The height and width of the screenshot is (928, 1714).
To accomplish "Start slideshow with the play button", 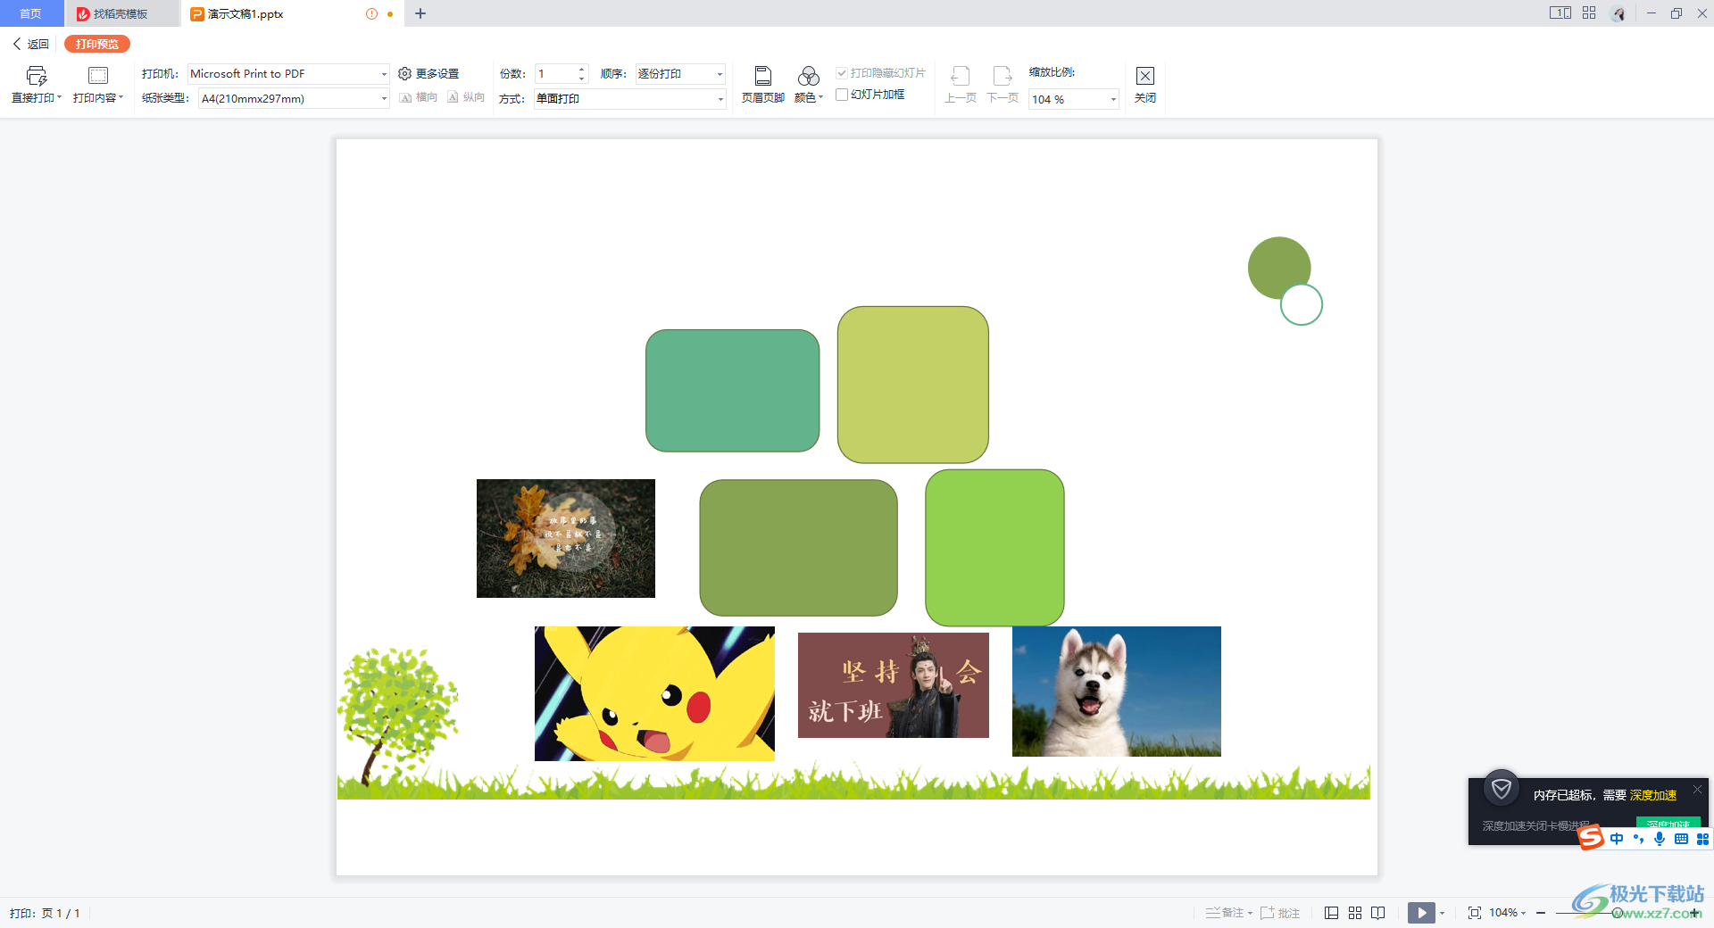I will (x=1421, y=913).
